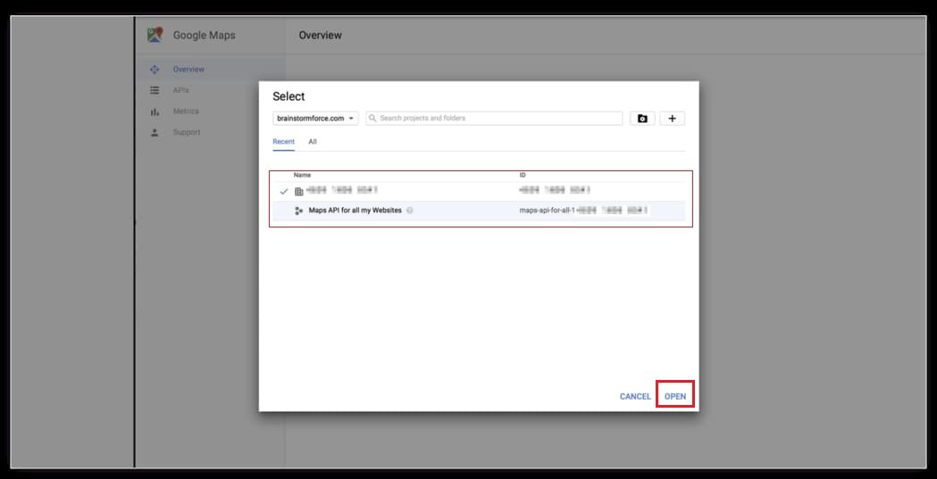Click the CANCEL button
937x479 pixels.
click(x=635, y=397)
